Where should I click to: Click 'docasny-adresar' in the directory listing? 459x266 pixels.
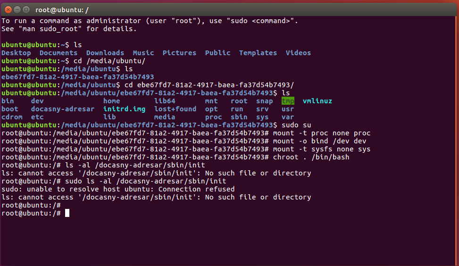63,109
